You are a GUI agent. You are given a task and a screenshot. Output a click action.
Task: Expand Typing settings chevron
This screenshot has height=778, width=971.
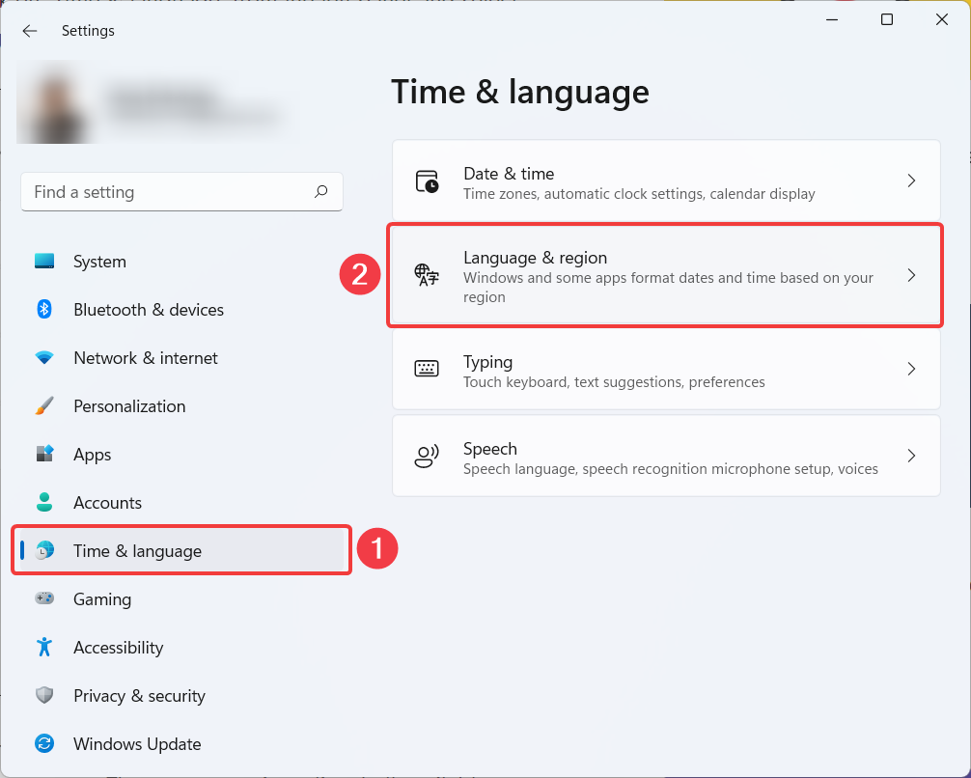(911, 369)
